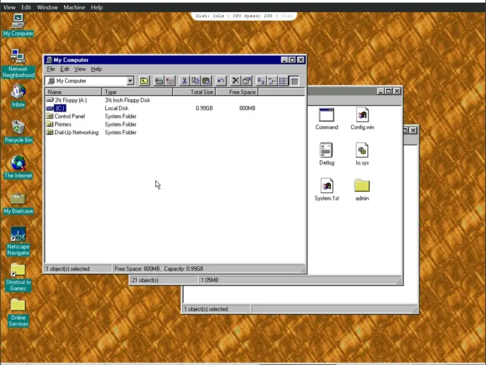Click the Copy toolbar icon

click(195, 81)
